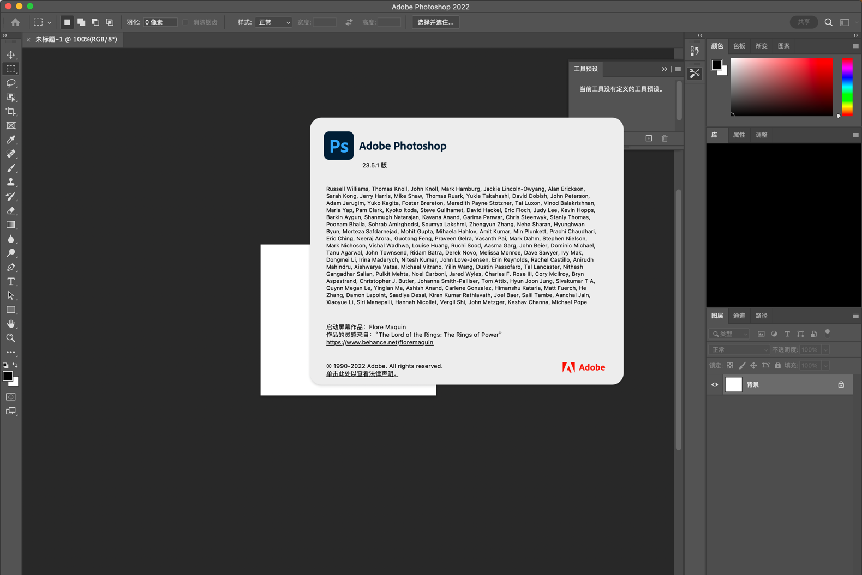Viewport: 862px width, 575px height.
Task: Open the Layers panel options menu
Action: (855, 316)
